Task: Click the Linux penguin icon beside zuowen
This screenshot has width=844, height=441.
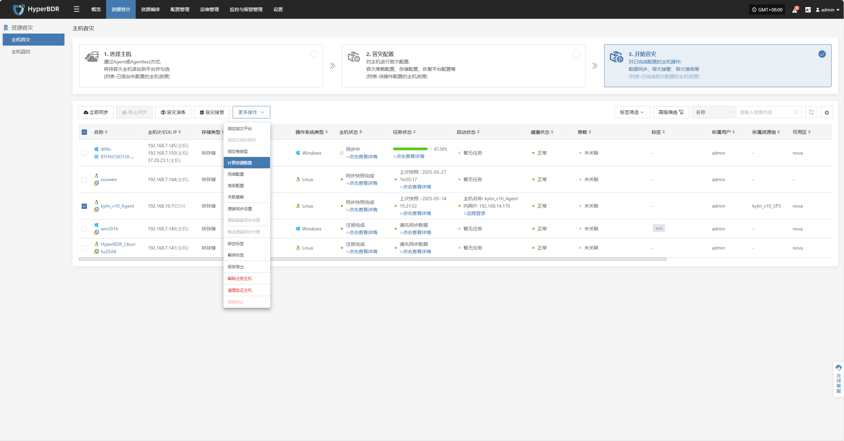Action: coord(96,176)
